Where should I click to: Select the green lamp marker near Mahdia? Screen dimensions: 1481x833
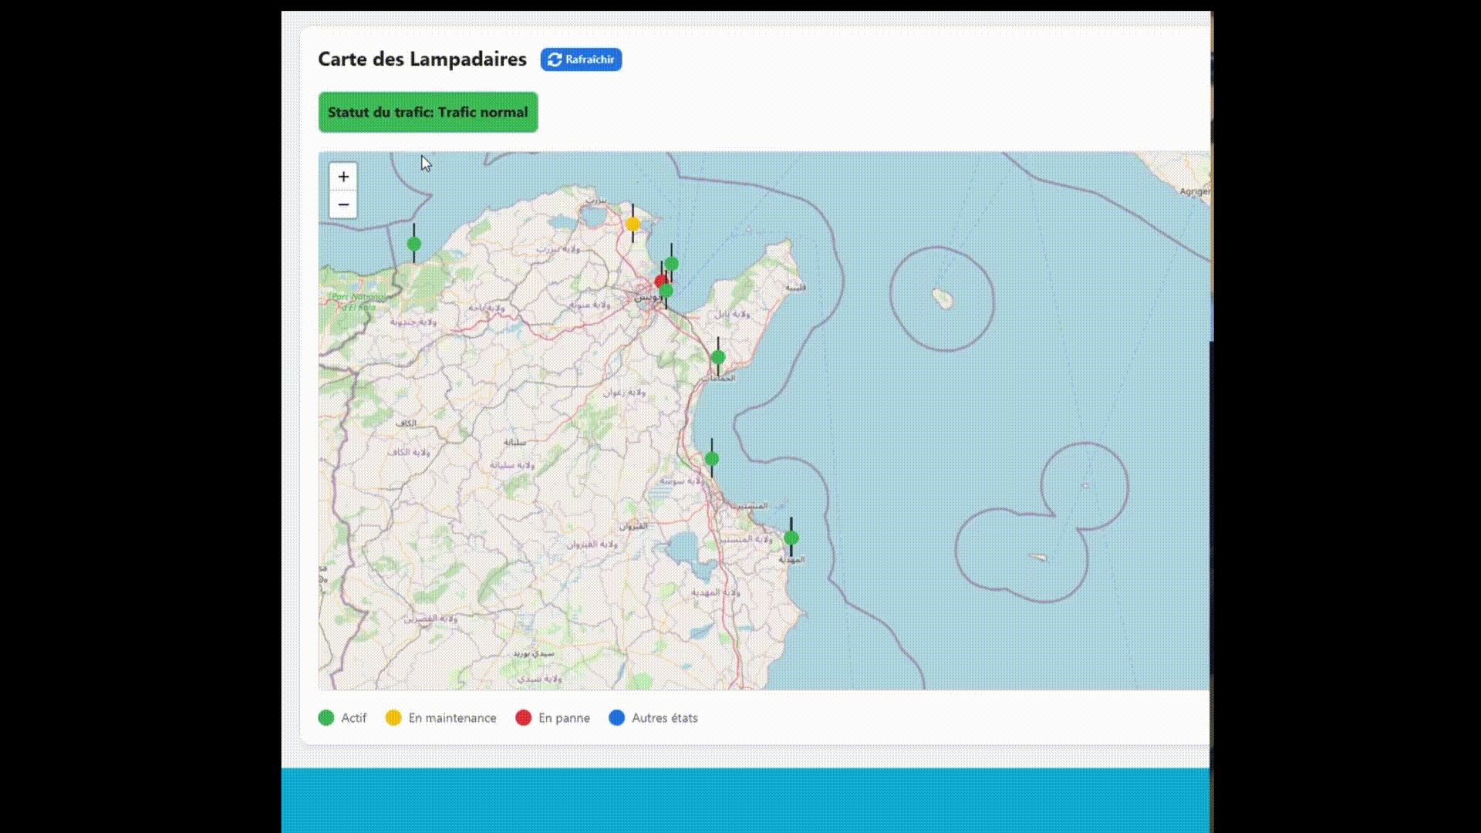coord(791,538)
